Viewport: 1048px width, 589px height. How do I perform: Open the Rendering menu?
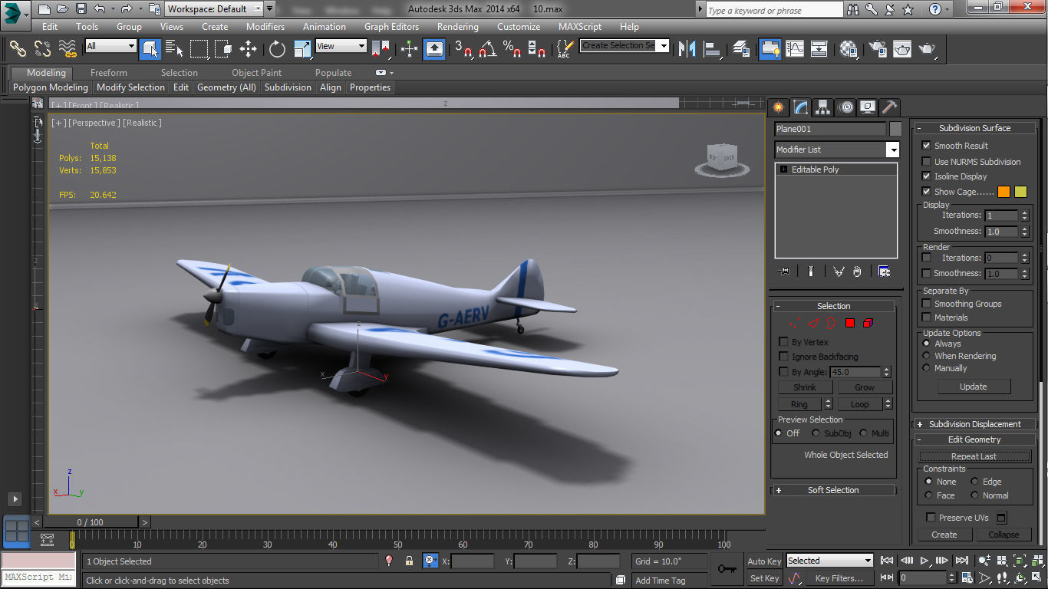point(457,26)
